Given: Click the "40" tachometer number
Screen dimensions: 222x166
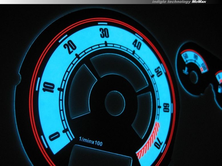Looking at the screenshot, I should coord(137,45).
